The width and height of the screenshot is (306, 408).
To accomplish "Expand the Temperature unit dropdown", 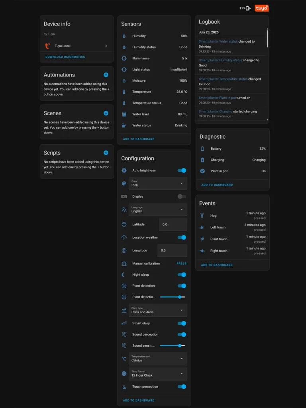I will [x=158, y=359].
